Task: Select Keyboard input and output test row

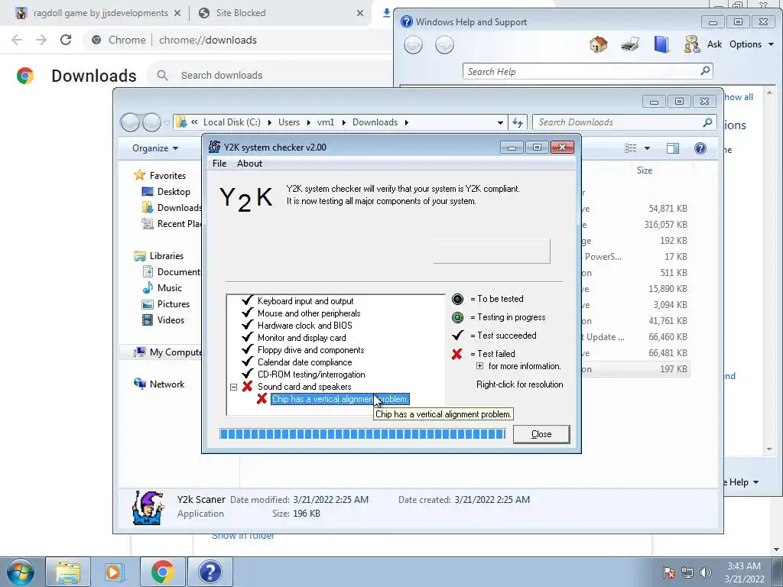Action: (x=305, y=301)
